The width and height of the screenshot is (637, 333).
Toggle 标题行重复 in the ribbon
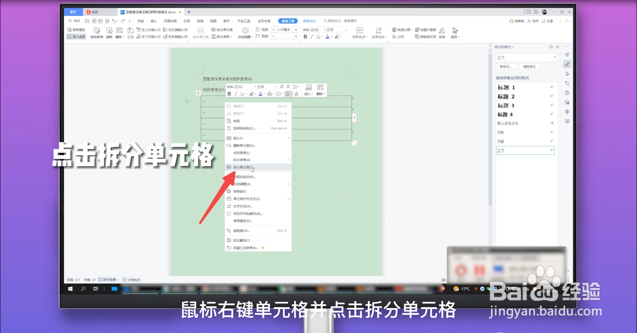(426, 30)
